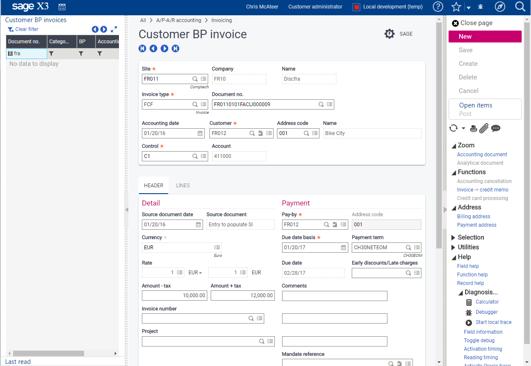Image resolution: width=531 pixels, height=366 pixels.
Task: Click the favorites star icon
Action: pos(456,7)
